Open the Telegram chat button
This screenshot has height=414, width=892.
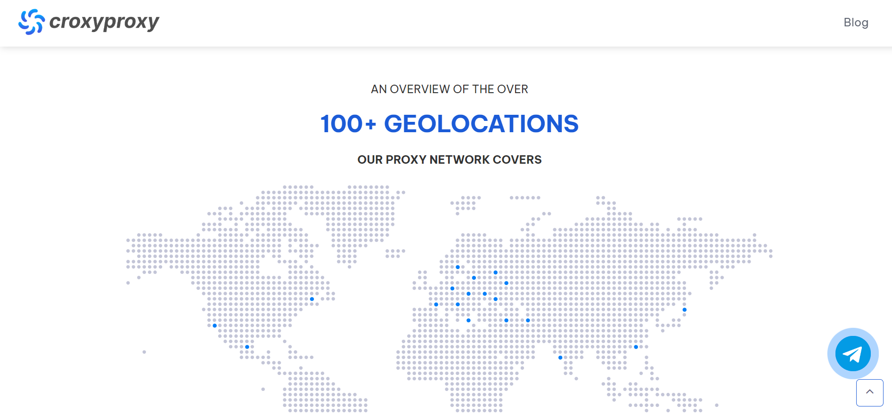[x=853, y=353]
